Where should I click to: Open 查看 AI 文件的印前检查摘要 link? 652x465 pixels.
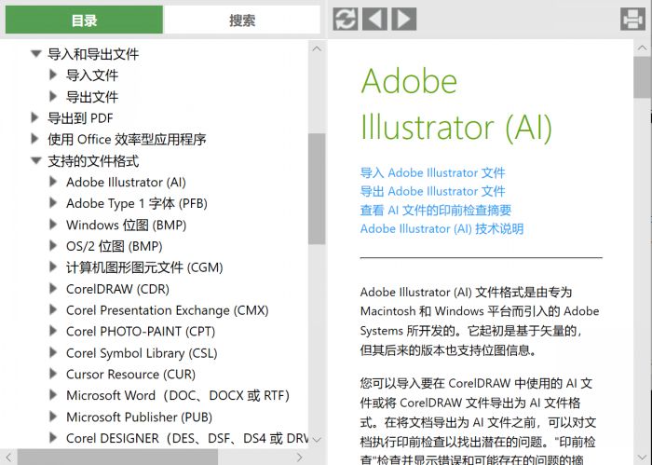435,210
